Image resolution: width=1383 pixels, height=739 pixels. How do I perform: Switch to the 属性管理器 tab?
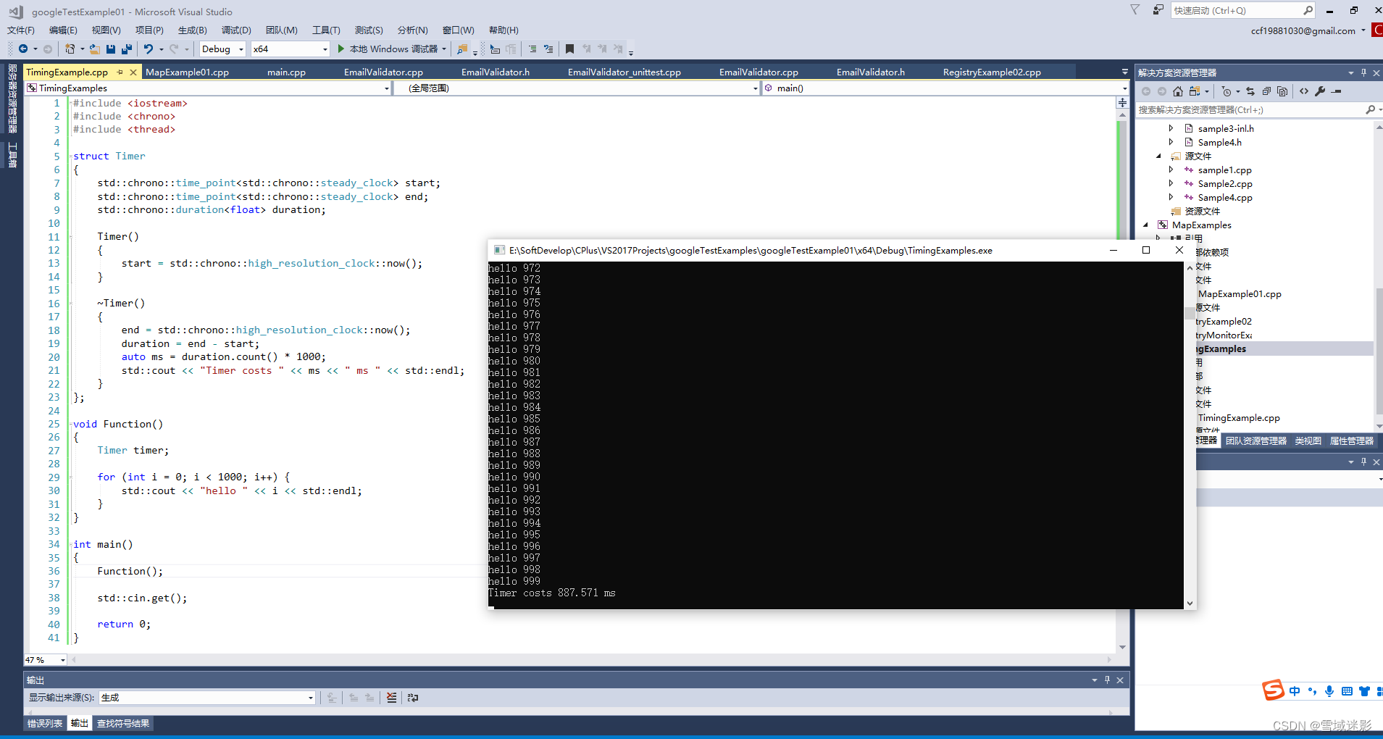click(1352, 441)
